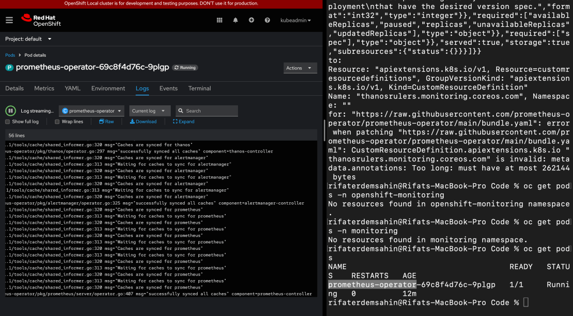Pause log streaming button
The image size is (573, 316).
pos(11,110)
